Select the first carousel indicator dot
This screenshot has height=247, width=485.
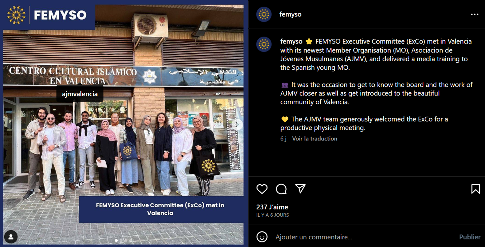tap(116, 241)
